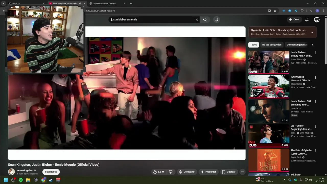Open Windows Start menu
The image size is (327, 184).
pos(6,180)
